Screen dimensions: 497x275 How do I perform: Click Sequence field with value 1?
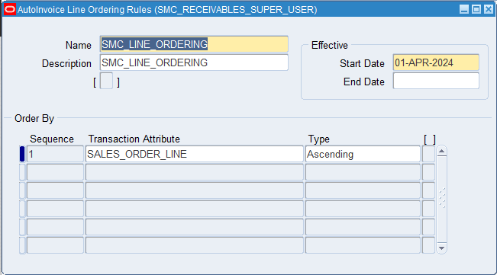pyautogui.click(x=55, y=154)
